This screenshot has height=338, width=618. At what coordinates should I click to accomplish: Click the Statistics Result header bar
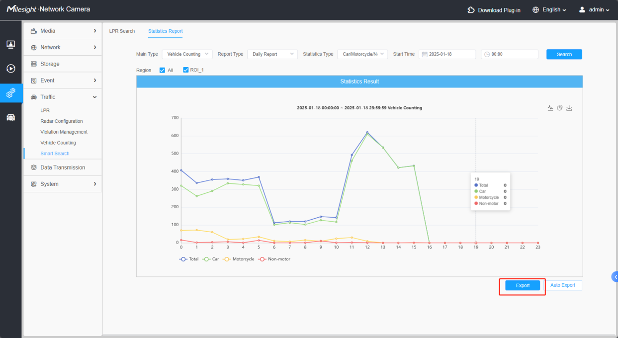tap(359, 82)
